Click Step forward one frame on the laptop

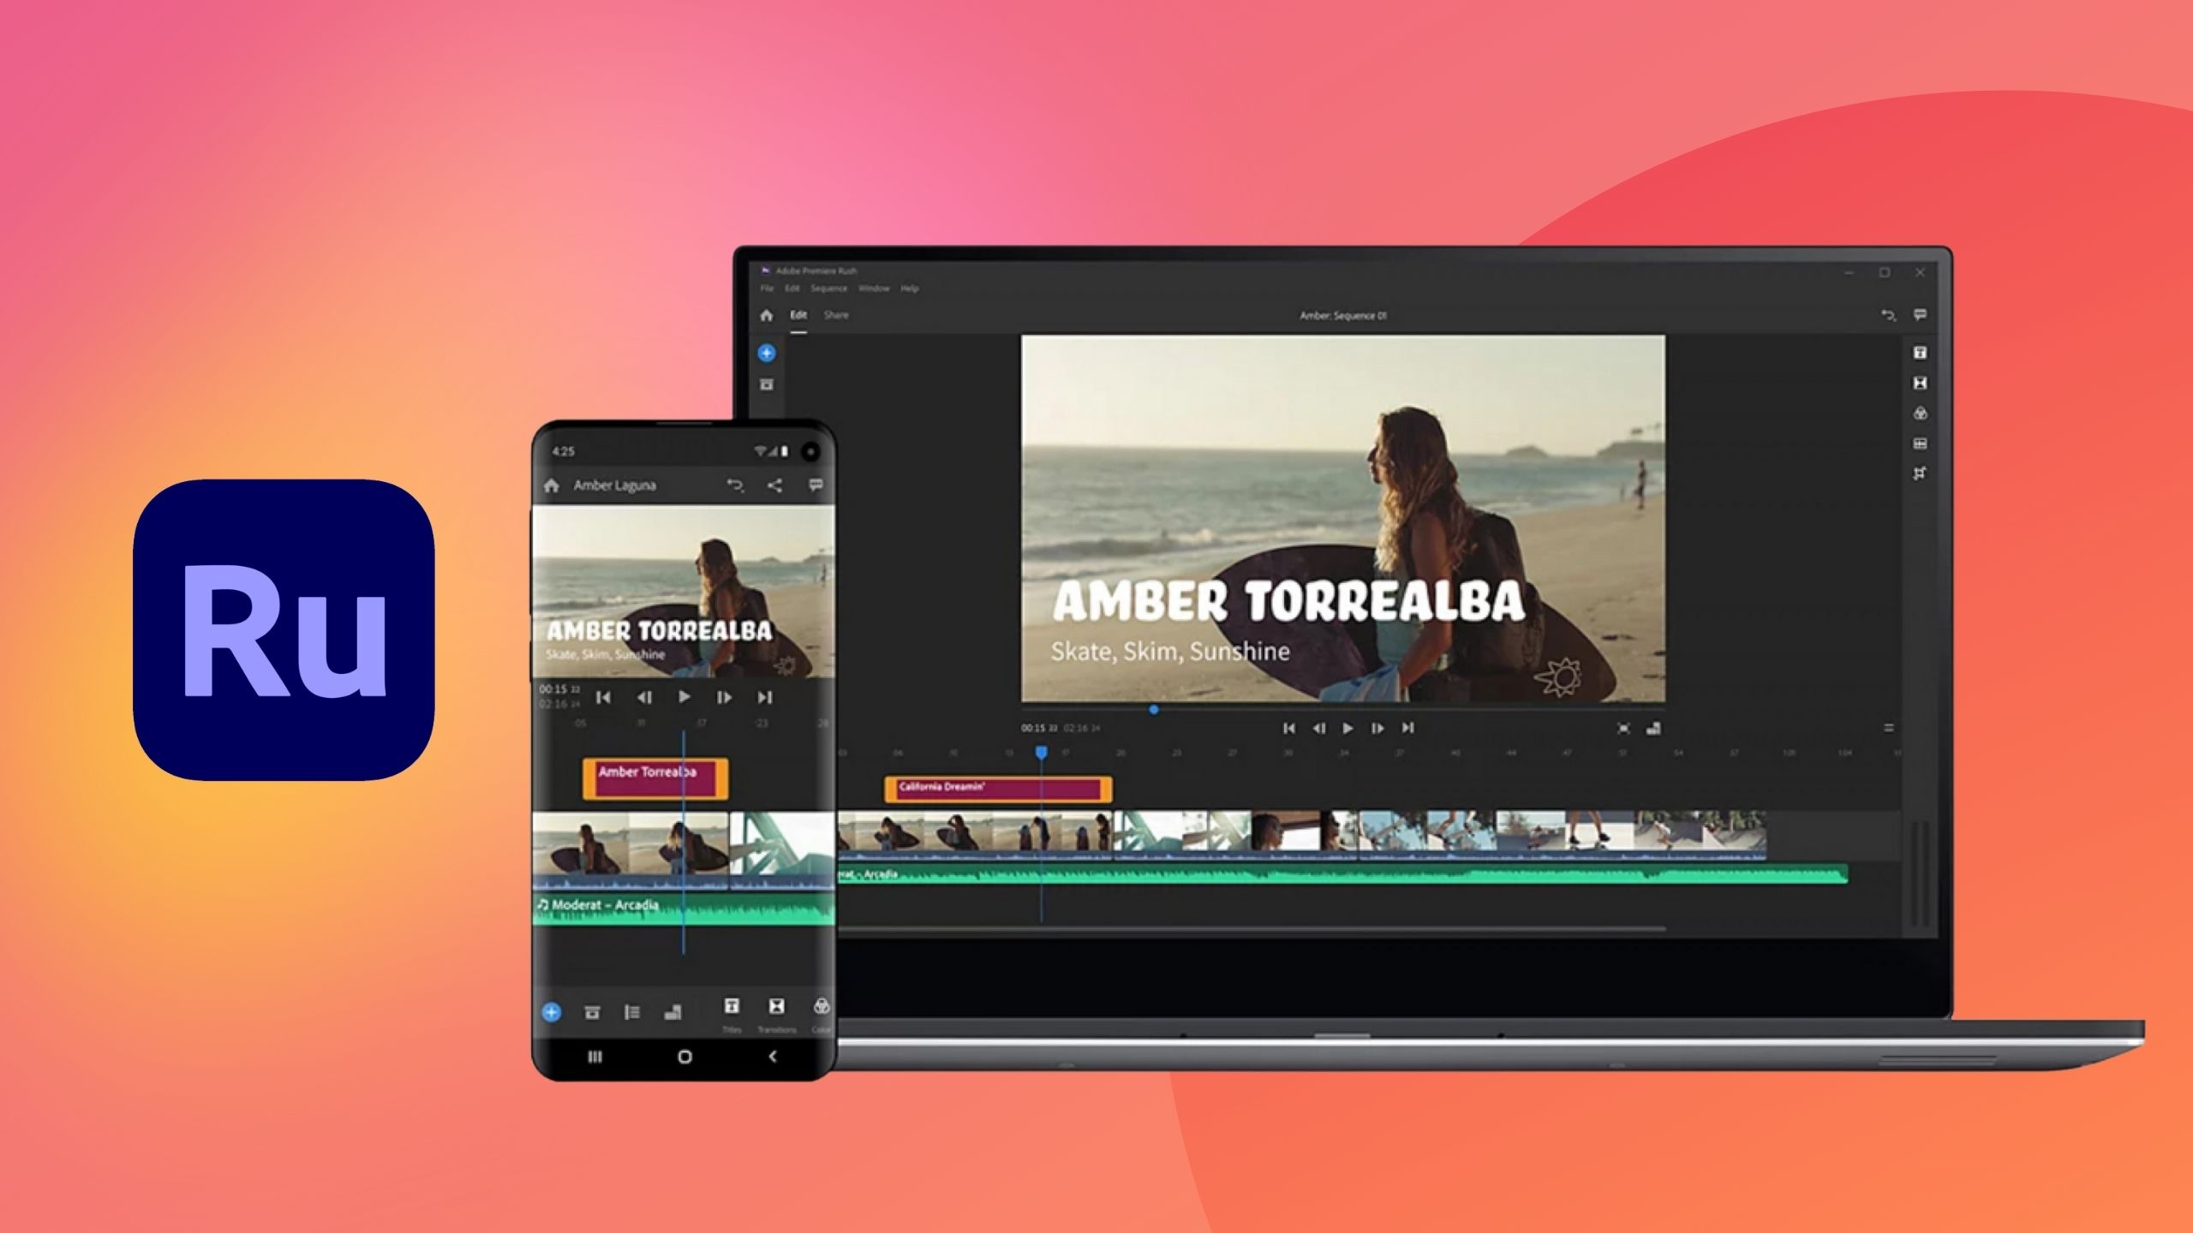click(1377, 728)
